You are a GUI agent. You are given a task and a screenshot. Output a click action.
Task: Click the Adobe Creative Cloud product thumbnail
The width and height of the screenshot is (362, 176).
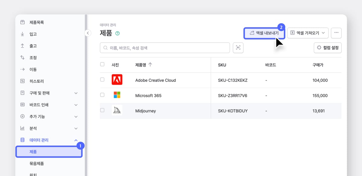point(117,80)
